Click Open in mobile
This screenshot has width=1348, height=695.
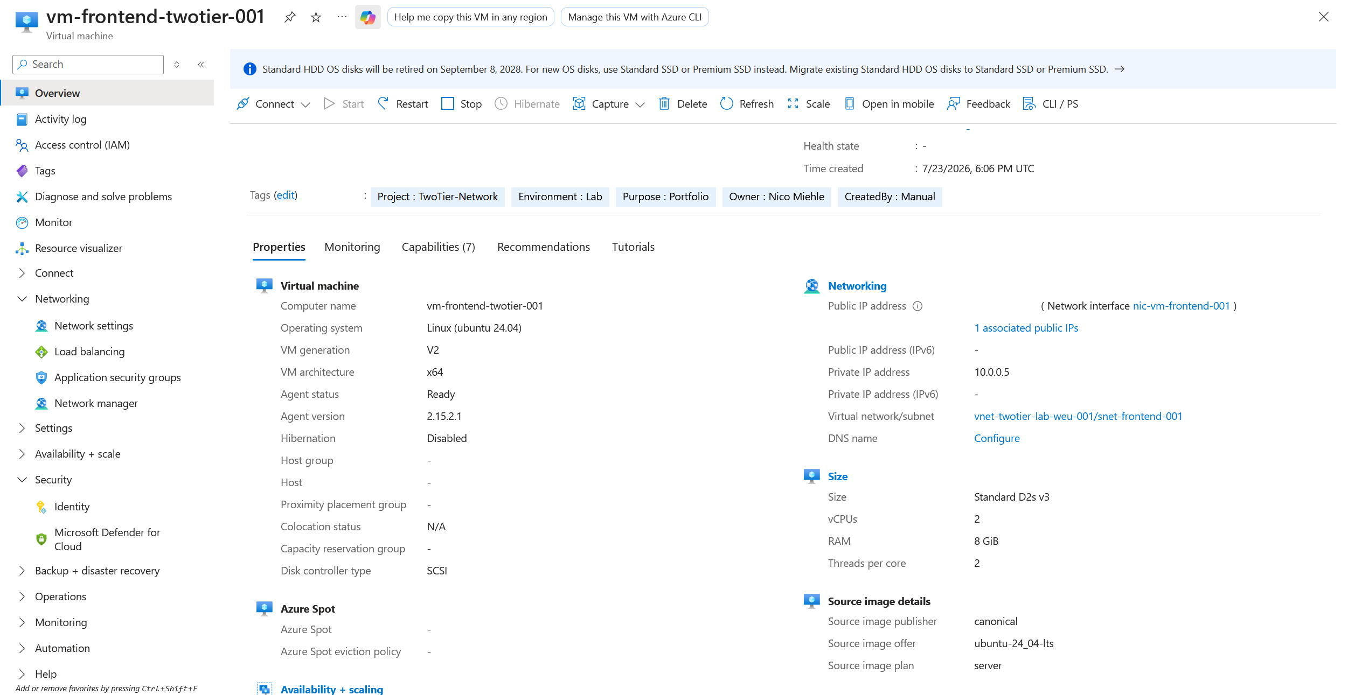click(x=889, y=104)
